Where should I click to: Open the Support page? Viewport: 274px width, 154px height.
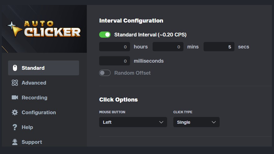(44, 142)
